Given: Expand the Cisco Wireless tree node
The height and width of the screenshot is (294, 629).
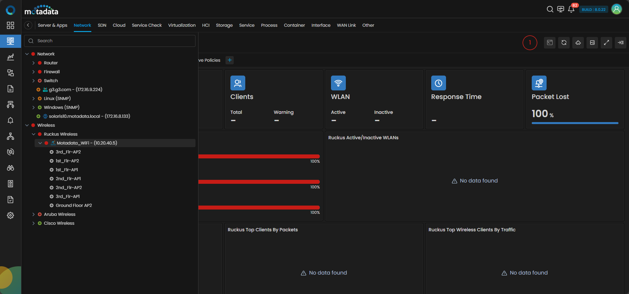Looking at the screenshot, I should [33, 223].
